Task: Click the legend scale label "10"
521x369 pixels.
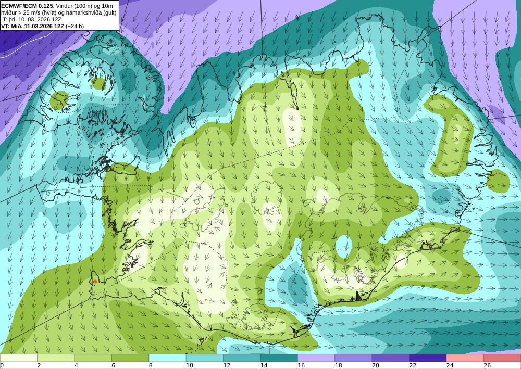Action: 190,365
